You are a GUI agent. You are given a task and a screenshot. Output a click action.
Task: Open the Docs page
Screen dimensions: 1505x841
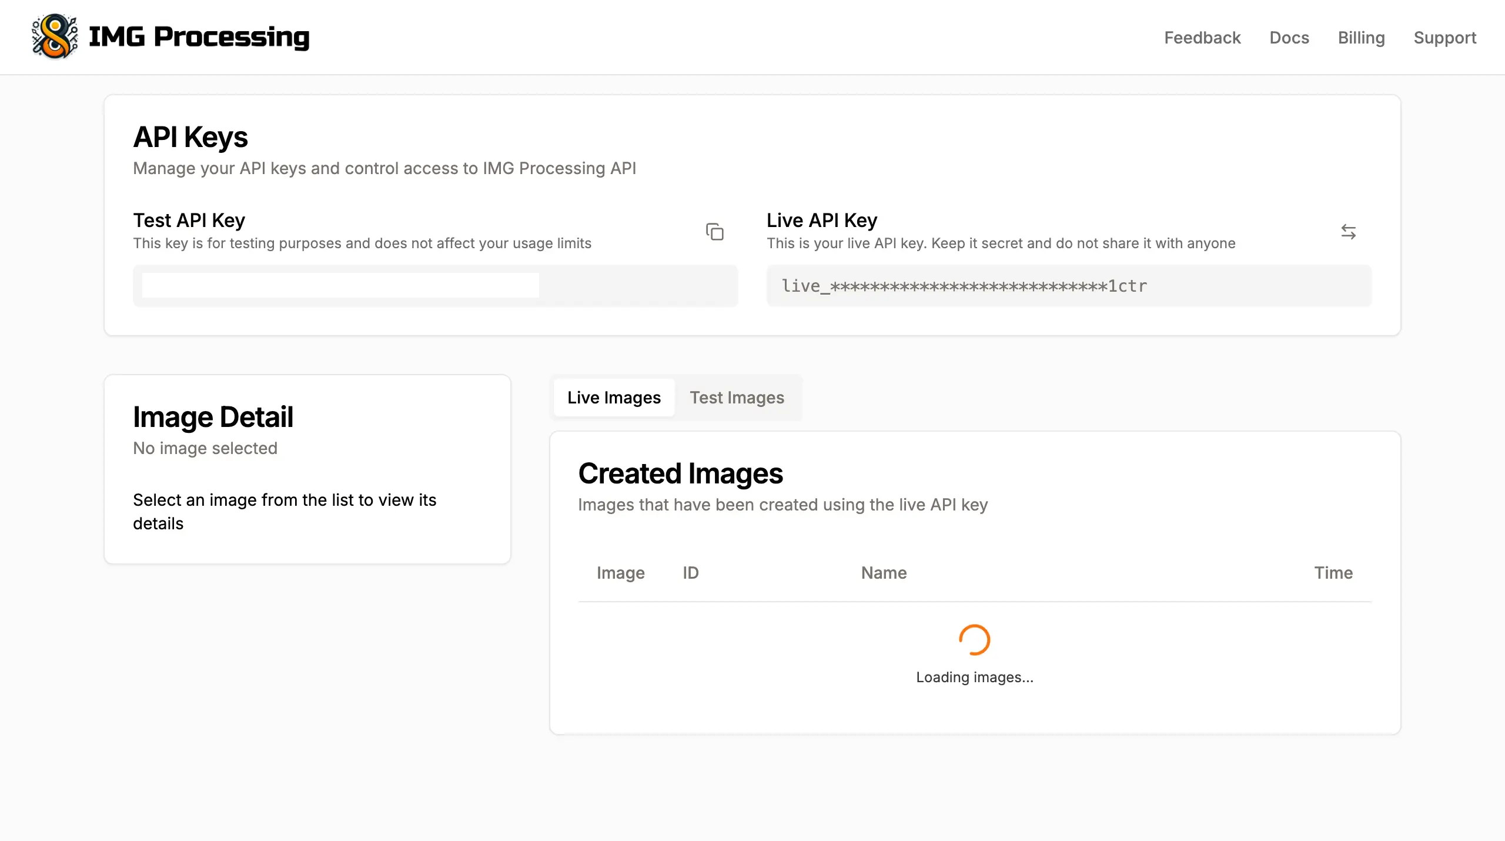tap(1289, 38)
